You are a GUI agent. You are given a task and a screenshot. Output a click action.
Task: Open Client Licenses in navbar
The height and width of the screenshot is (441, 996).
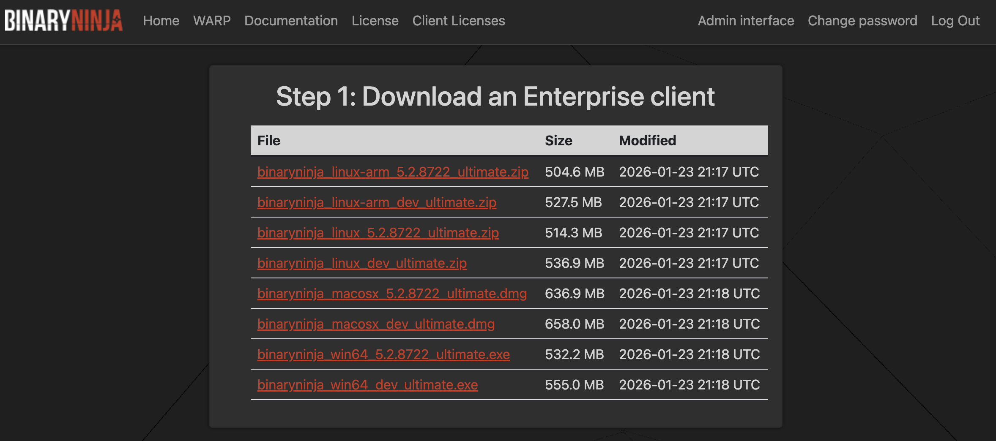point(459,21)
